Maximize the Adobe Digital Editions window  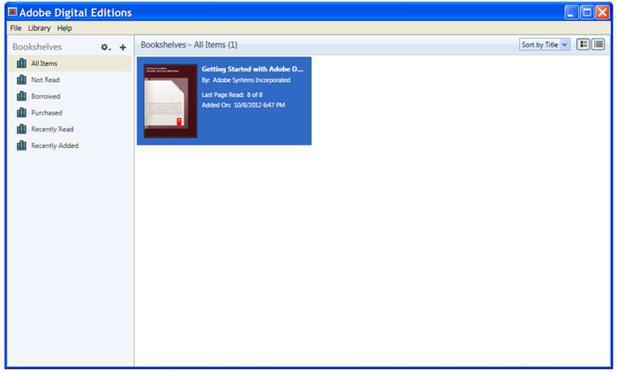click(x=587, y=12)
